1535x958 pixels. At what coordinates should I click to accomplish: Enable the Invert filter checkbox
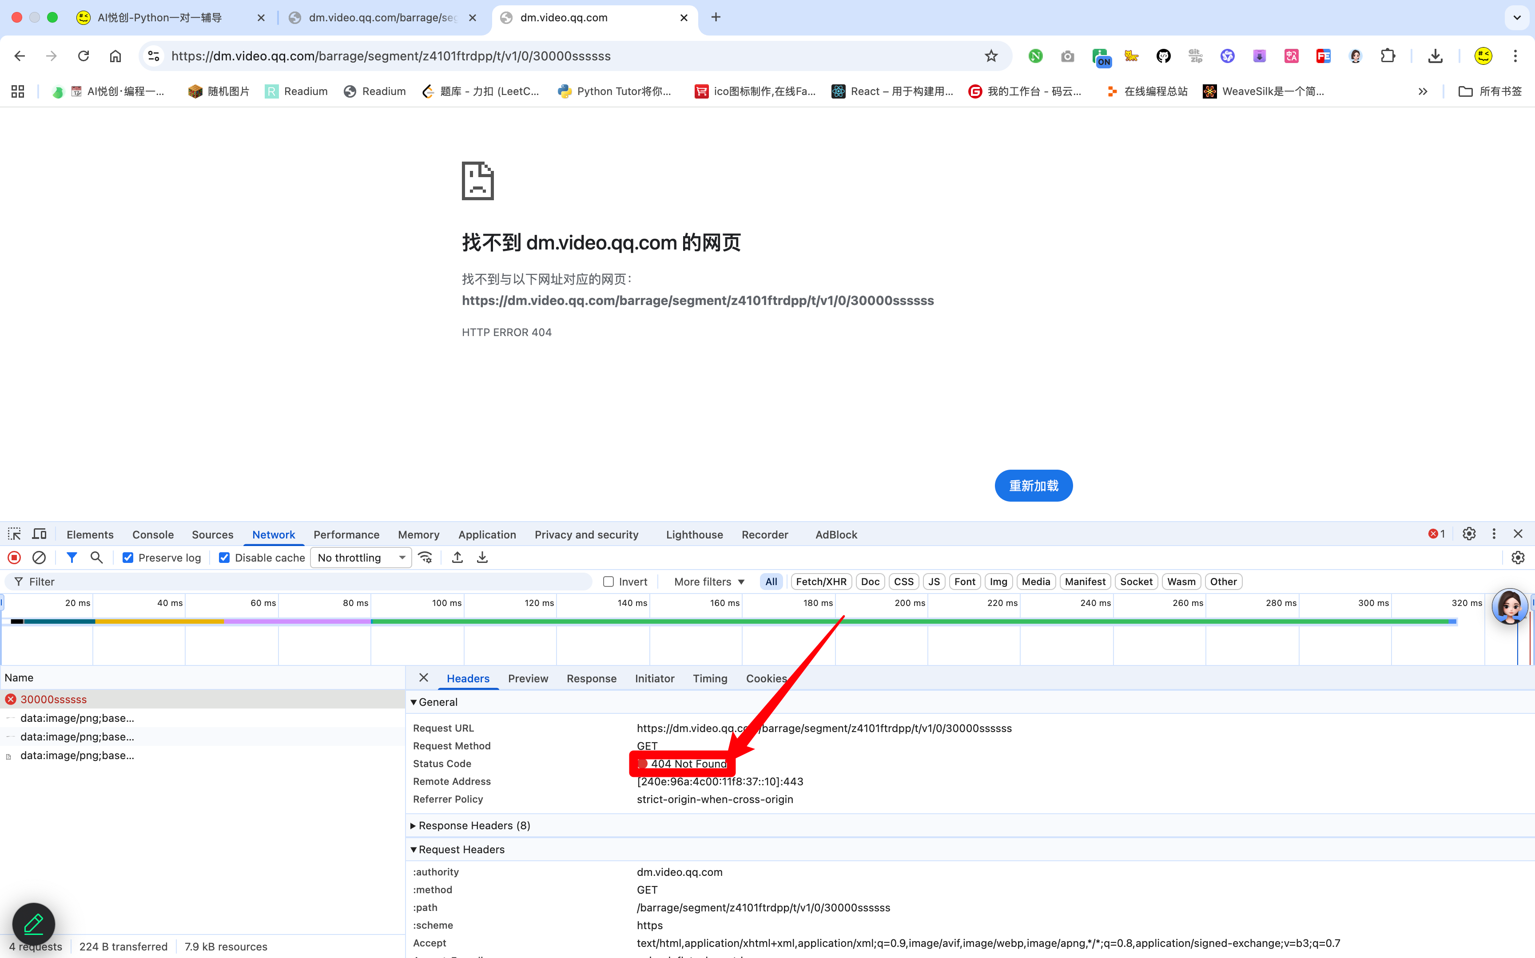point(608,582)
